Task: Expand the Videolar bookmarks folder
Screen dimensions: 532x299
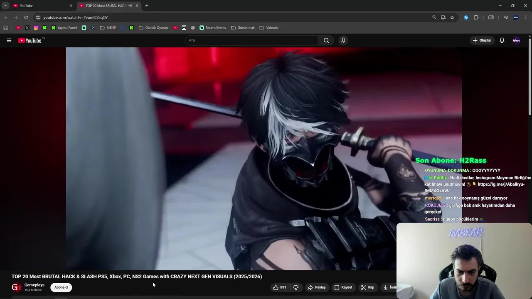Action: 269,28
